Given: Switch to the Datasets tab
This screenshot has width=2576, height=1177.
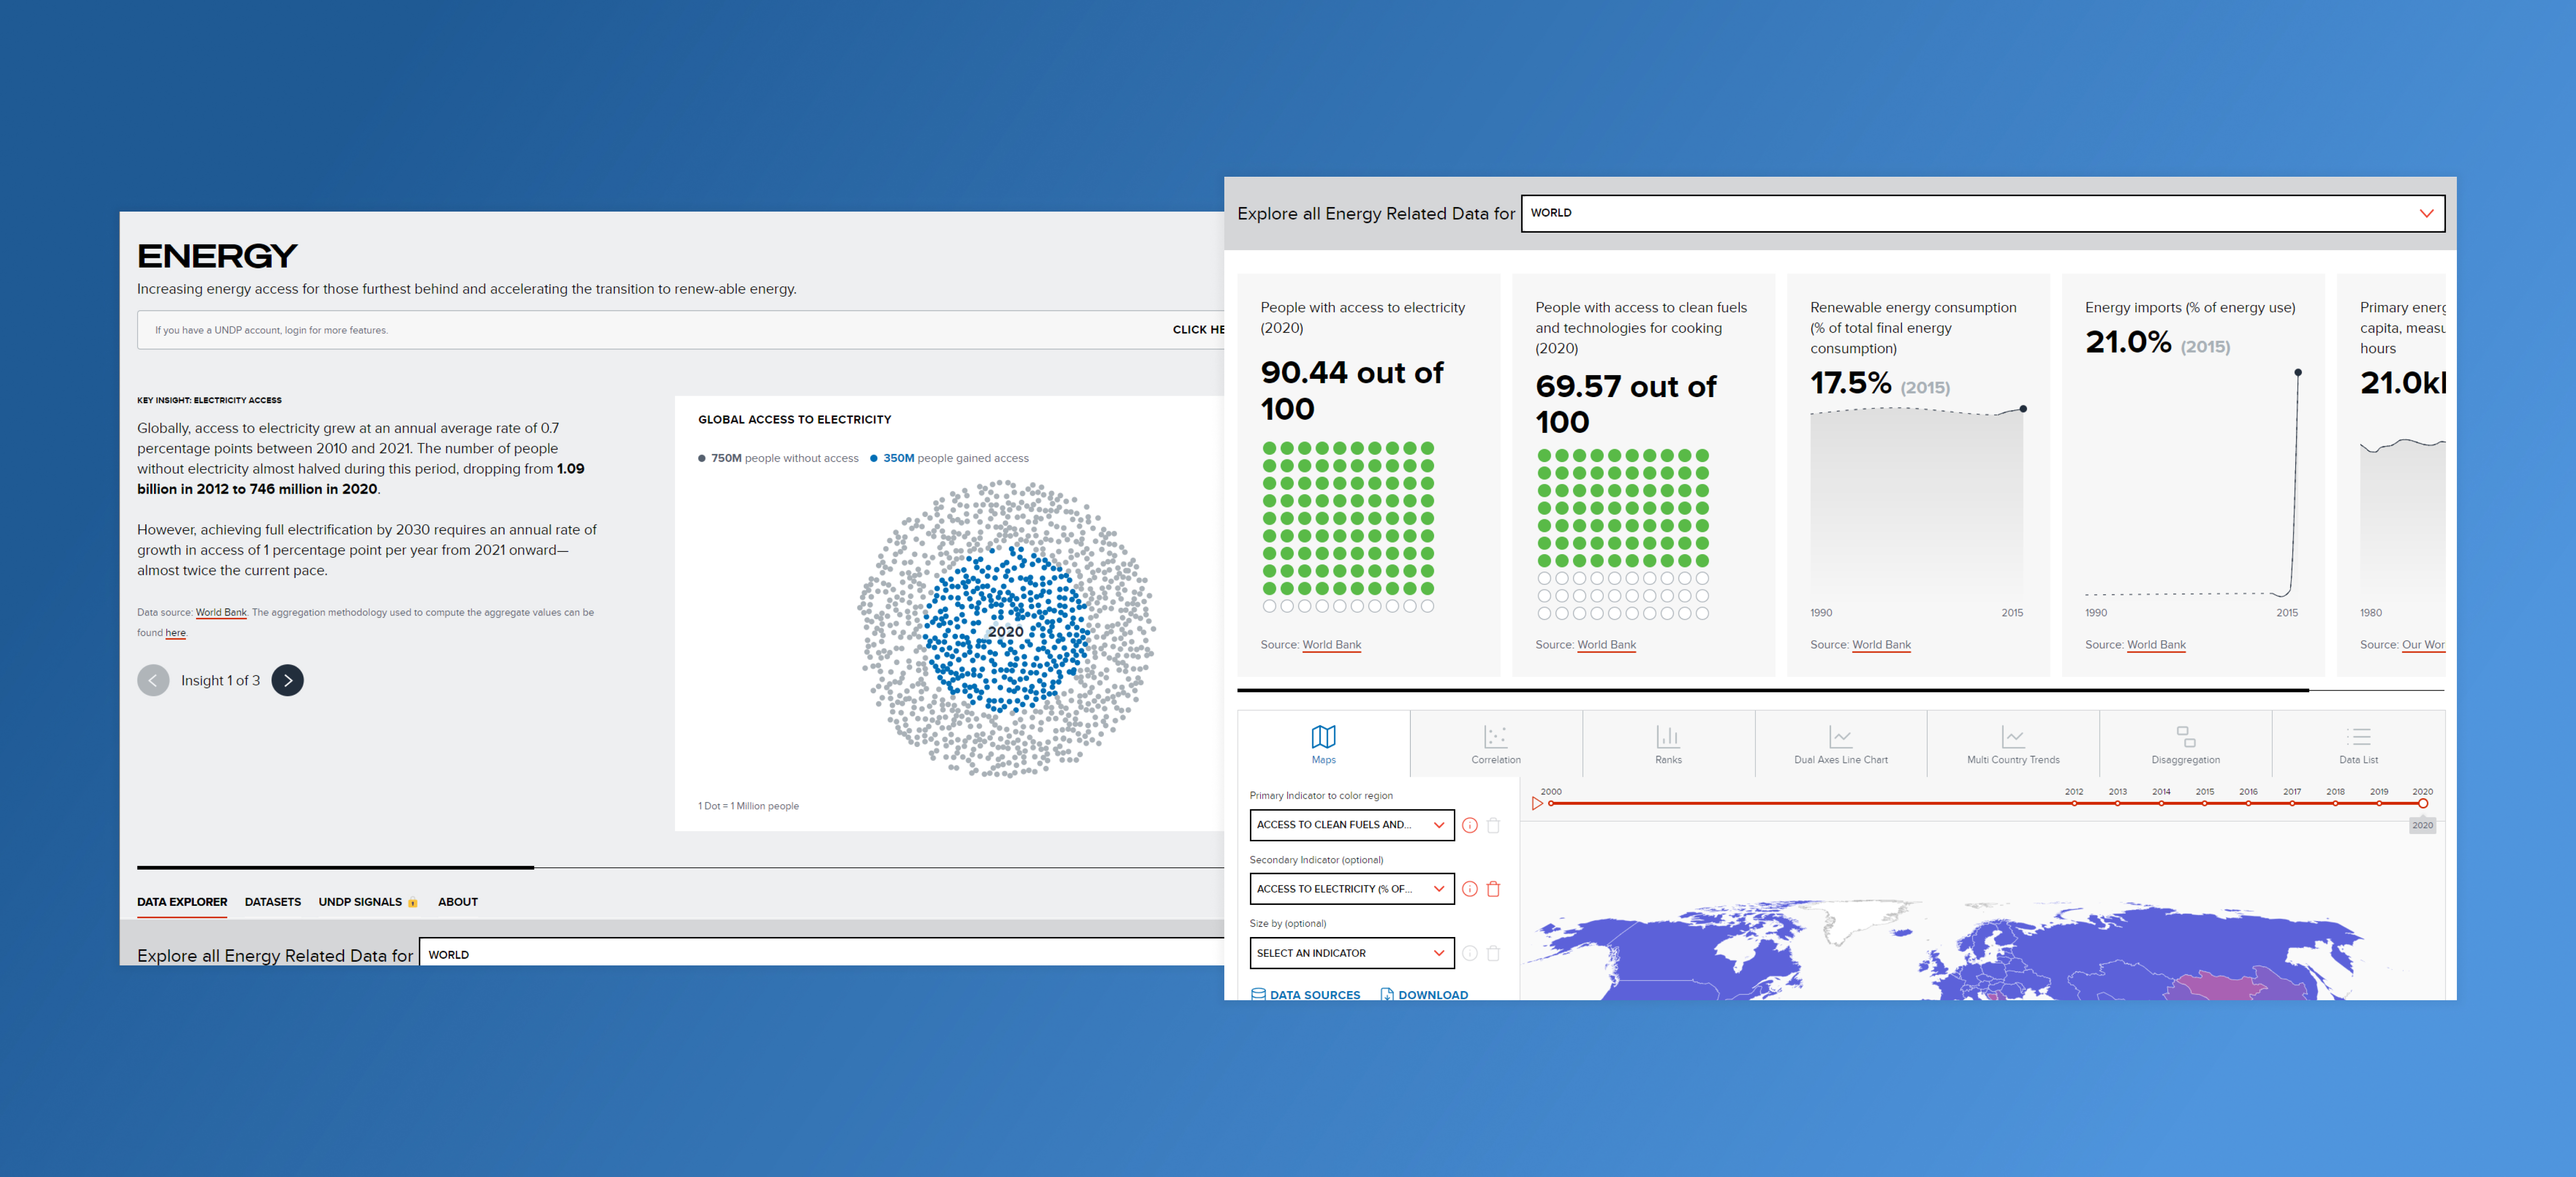Looking at the screenshot, I should pyautogui.click(x=273, y=902).
